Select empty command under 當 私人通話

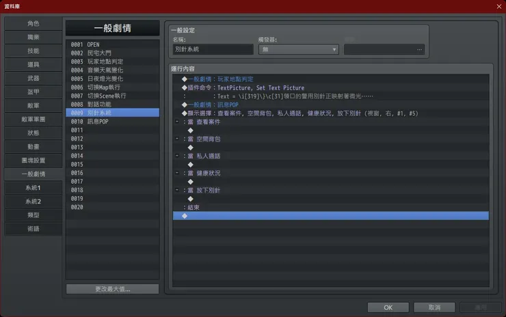pos(331,165)
